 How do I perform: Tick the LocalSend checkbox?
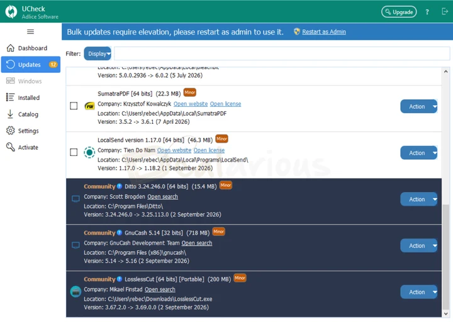click(74, 152)
